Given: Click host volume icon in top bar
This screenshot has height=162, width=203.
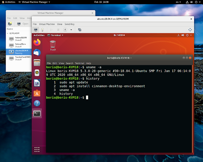Looking at the screenshot, I should click(x=192, y=2).
